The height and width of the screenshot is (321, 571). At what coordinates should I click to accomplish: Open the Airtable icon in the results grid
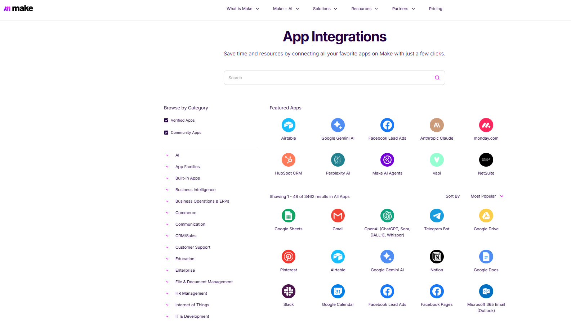(x=338, y=257)
